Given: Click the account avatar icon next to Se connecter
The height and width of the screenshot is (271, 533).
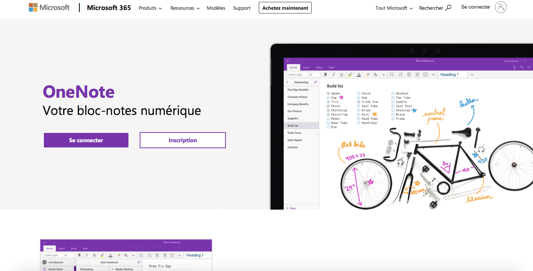Looking at the screenshot, I should click(x=500, y=7).
